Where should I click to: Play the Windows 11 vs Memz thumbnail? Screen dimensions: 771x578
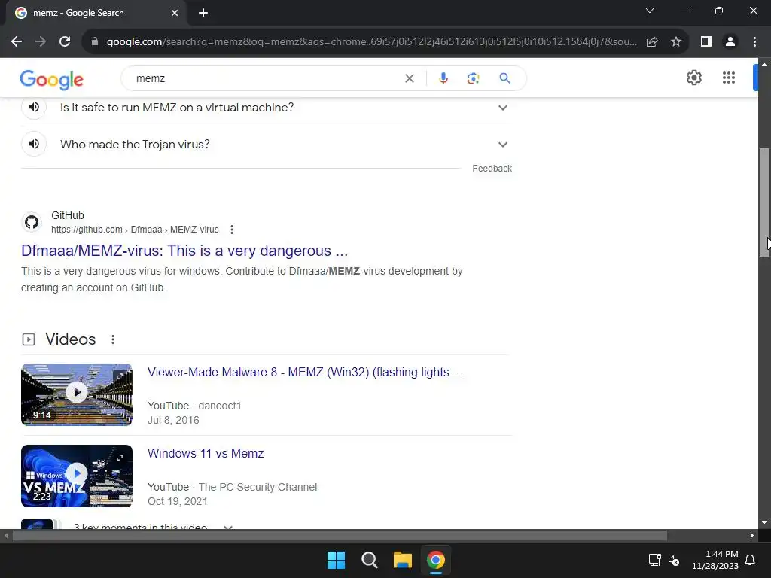tap(77, 476)
